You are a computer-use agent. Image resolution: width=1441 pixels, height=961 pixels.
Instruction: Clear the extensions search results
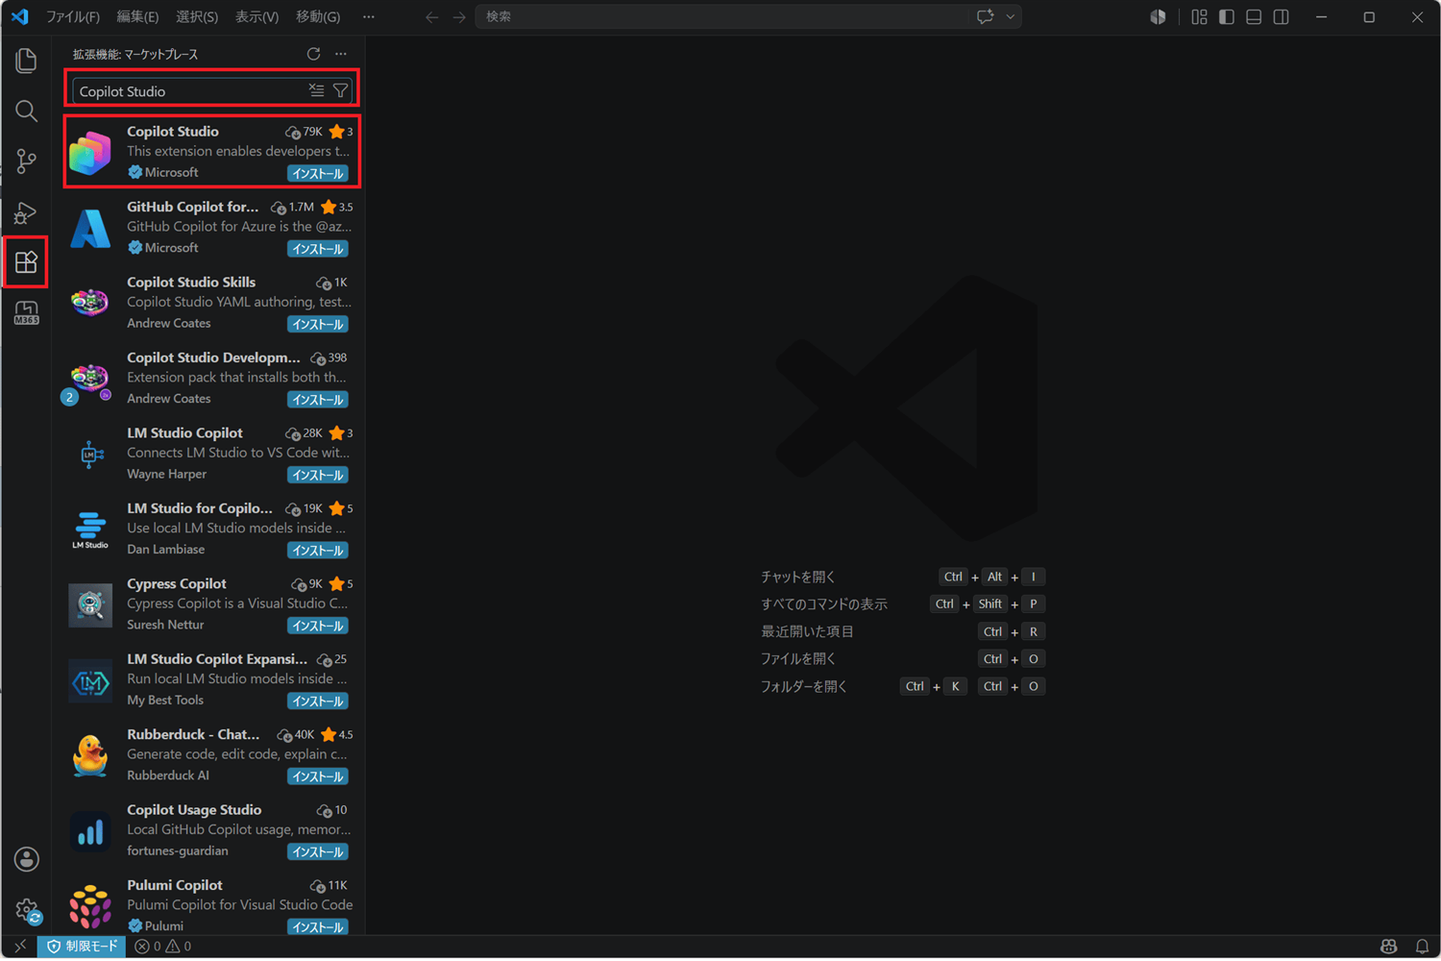[x=316, y=90]
